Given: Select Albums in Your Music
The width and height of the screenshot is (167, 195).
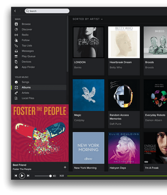Looking at the screenshot, I should coord(26,87).
